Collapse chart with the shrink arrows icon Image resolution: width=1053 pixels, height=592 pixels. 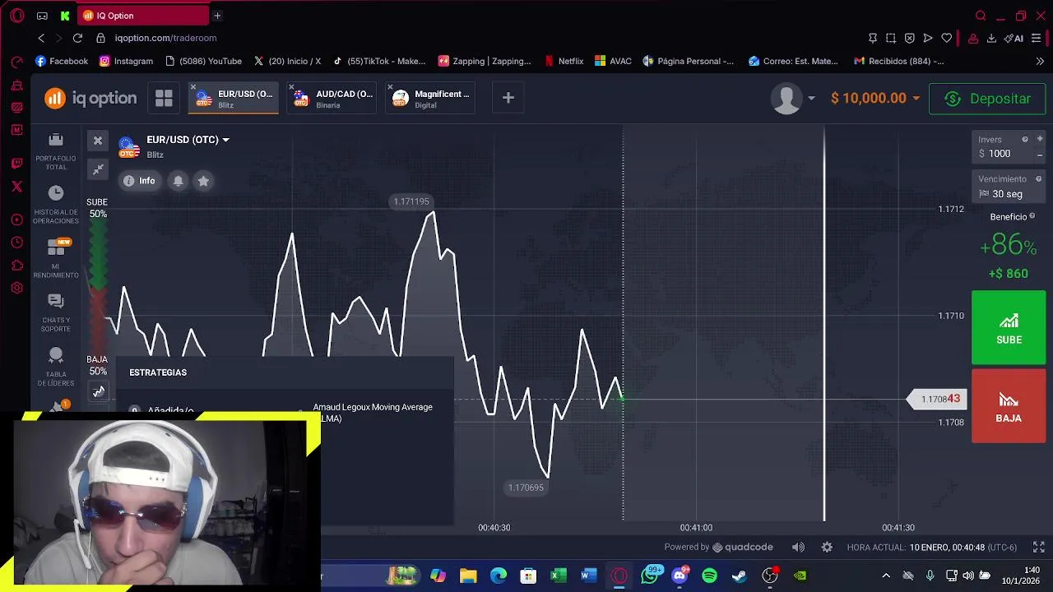[x=98, y=169]
